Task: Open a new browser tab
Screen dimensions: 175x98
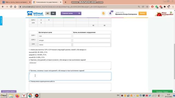Action: click(65, 2)
